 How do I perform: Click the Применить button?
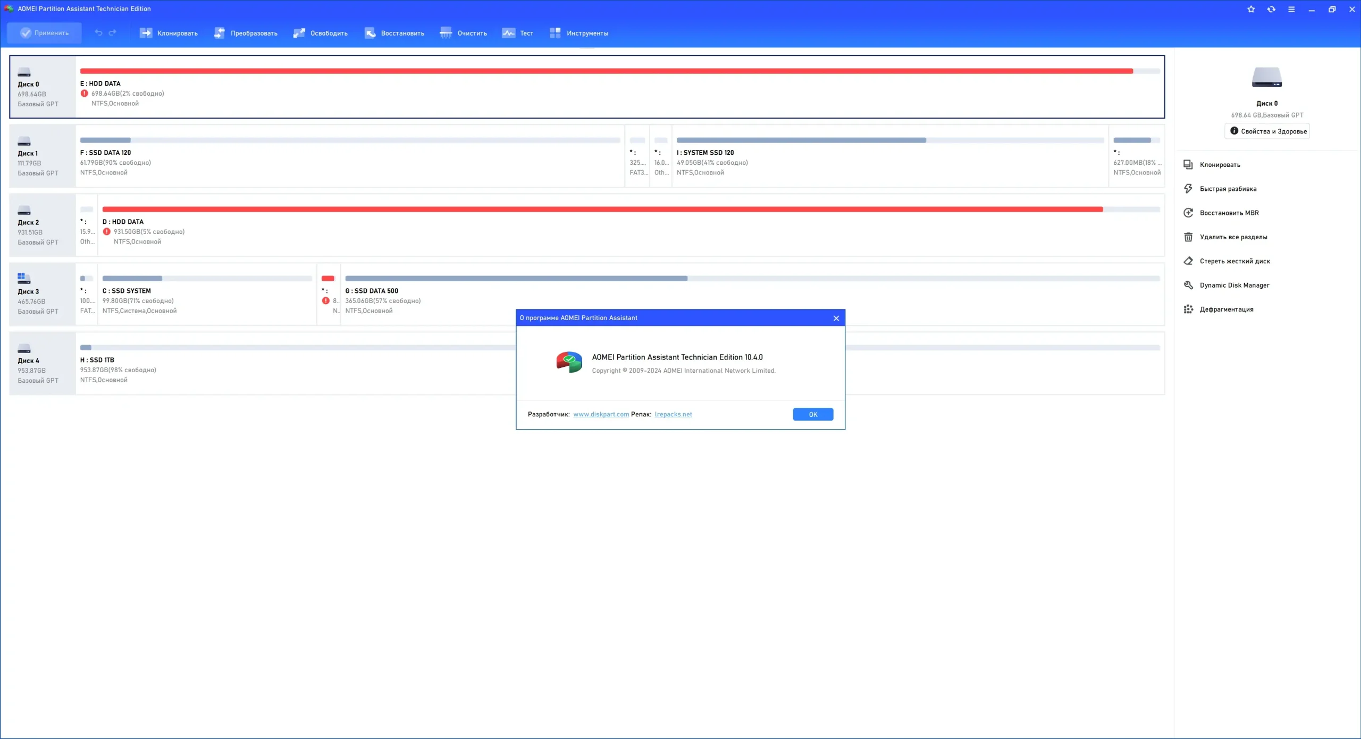[44, 32]
